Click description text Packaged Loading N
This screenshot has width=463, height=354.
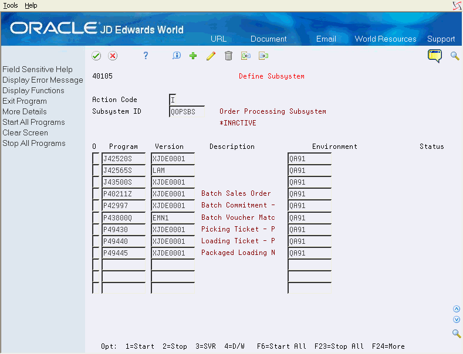[238, 253]
